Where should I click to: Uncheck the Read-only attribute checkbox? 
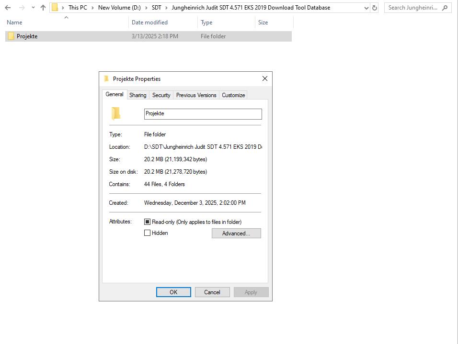coord(148,222)
